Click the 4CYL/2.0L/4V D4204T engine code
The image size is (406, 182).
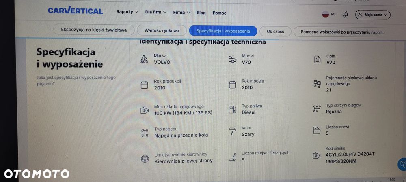(x=350, y=154)
